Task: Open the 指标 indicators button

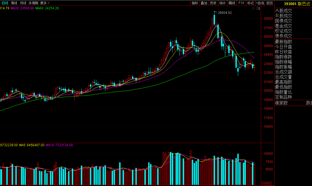Action: click(x=195, y=3)
